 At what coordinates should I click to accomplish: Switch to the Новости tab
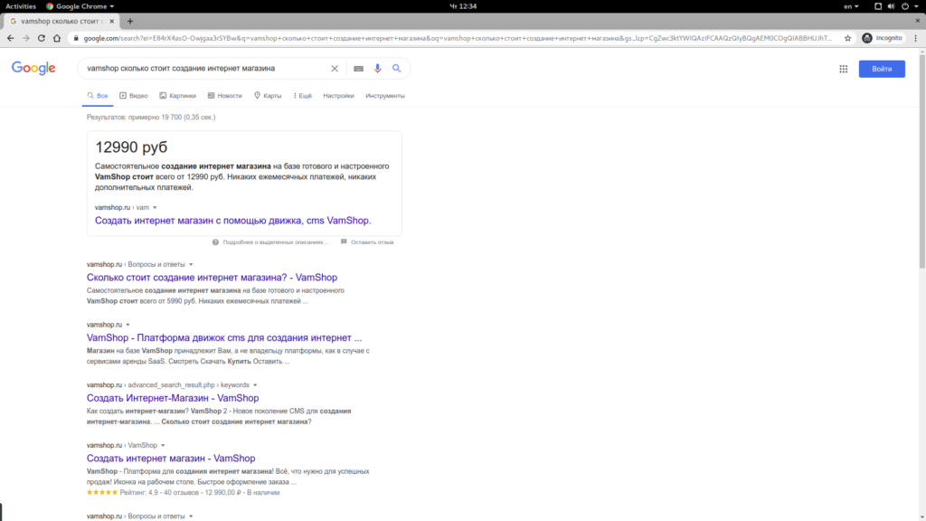point(225,96)
